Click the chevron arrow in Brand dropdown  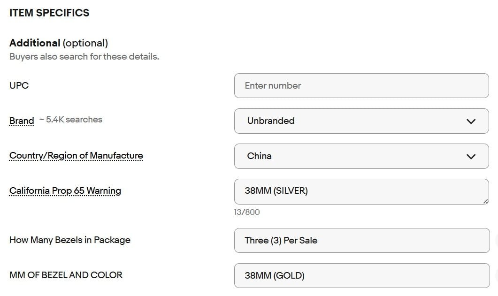[471, 121]
